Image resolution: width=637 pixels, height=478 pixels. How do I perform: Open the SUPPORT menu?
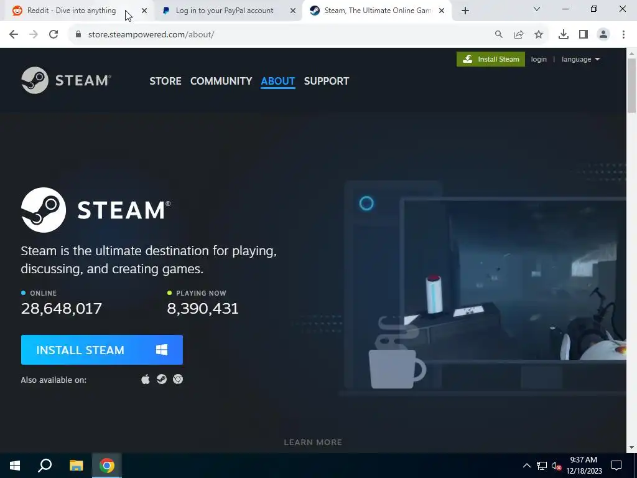click(326, 81)
